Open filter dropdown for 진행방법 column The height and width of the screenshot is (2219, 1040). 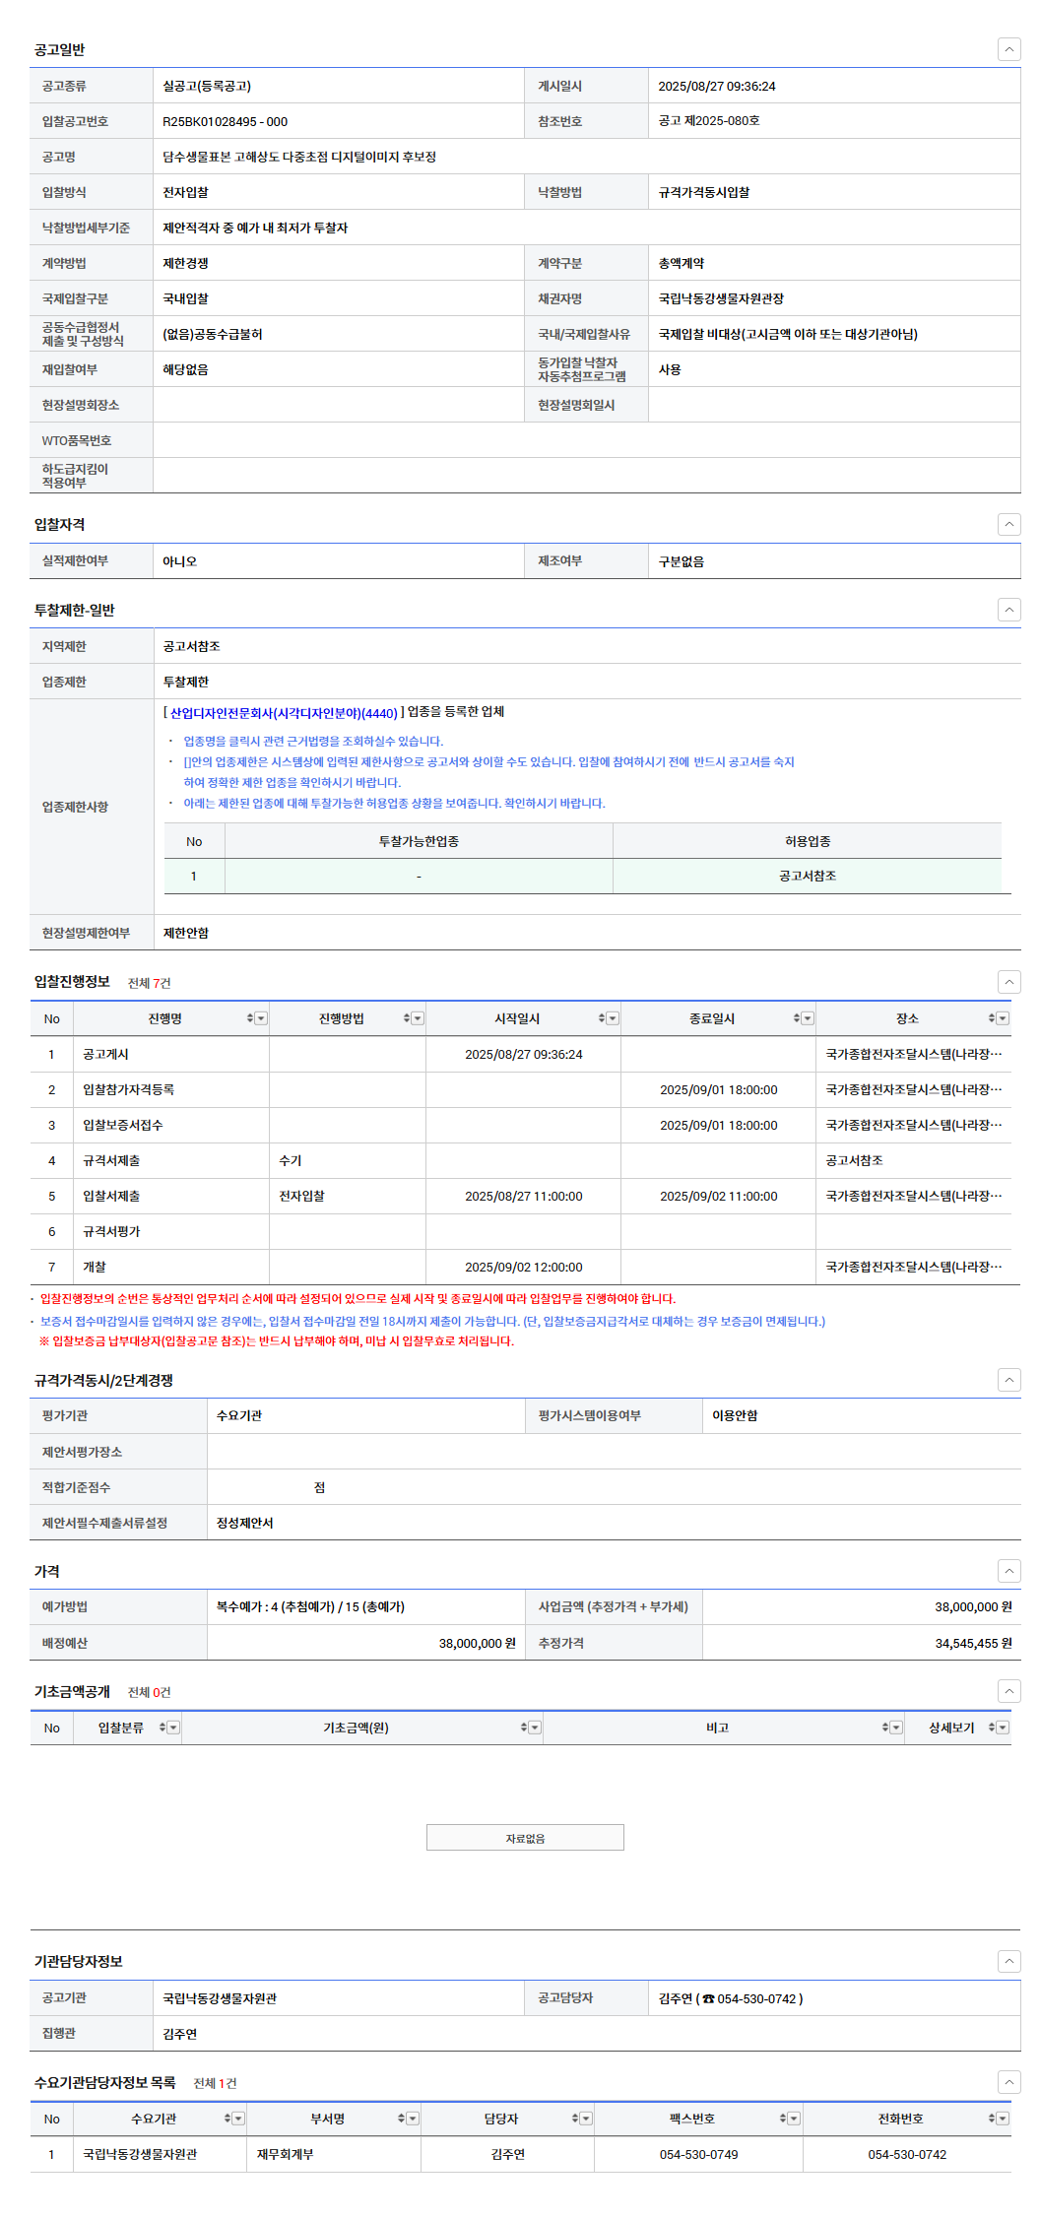pos(418,1018)
